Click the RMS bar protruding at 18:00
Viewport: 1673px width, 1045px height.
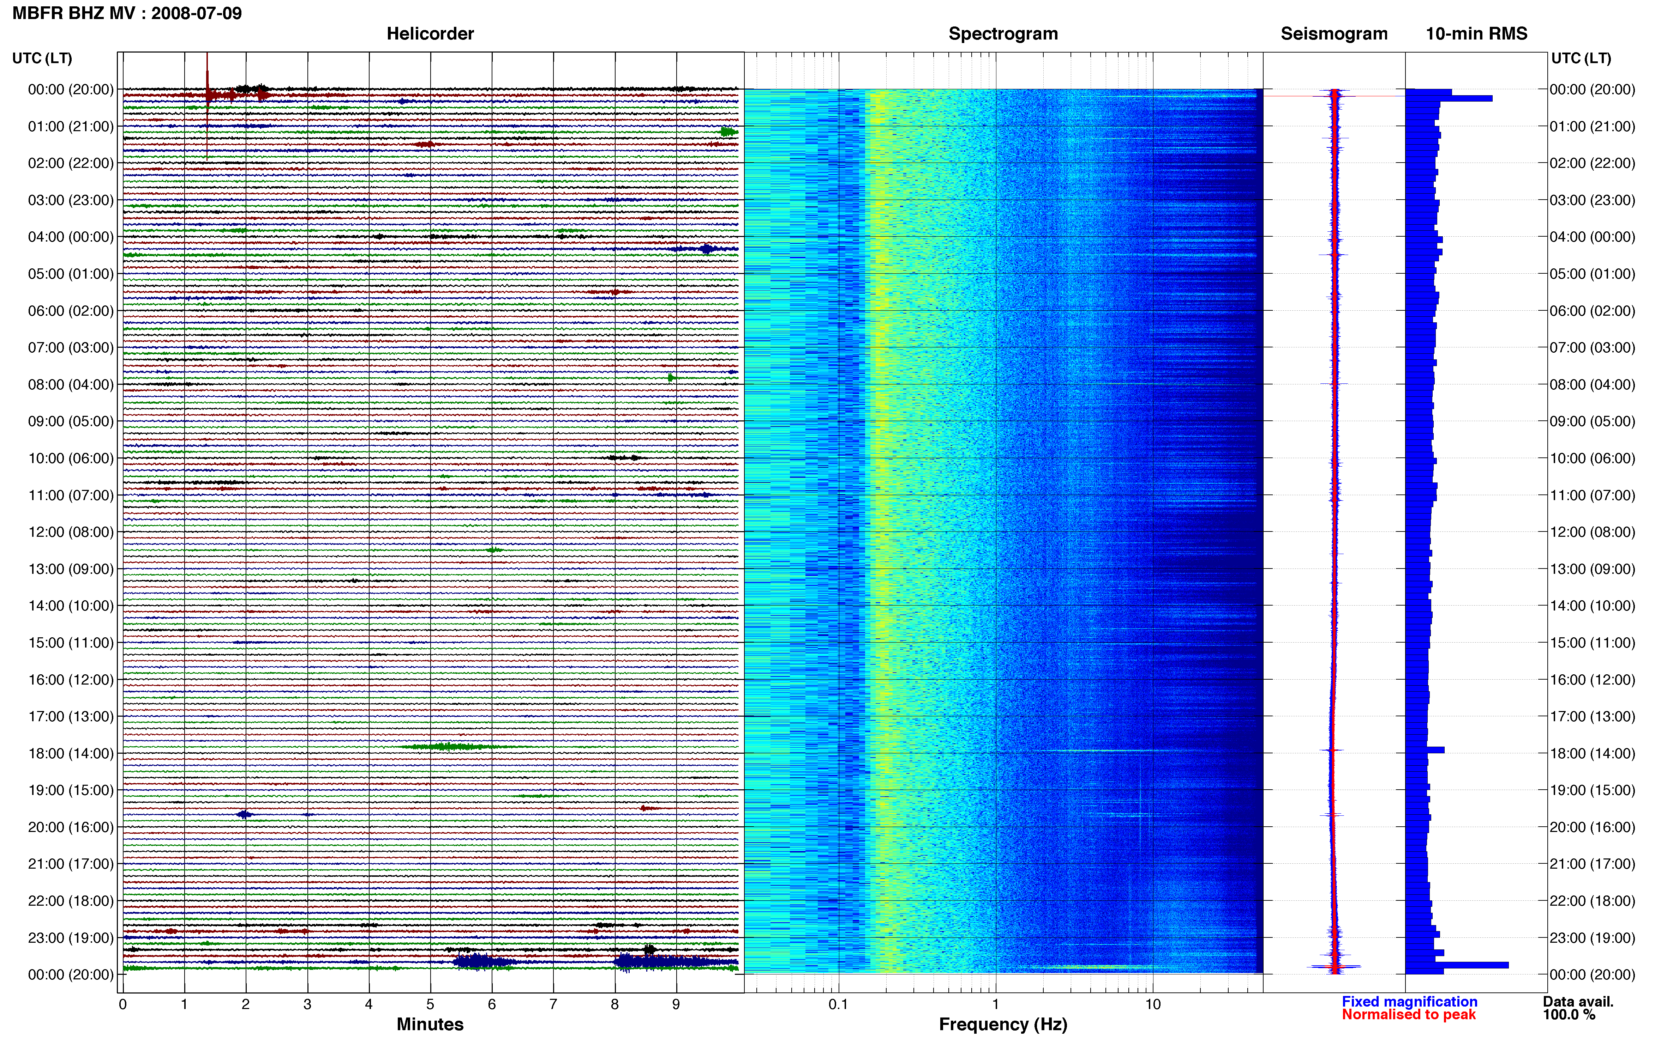tap(1426, 750)
